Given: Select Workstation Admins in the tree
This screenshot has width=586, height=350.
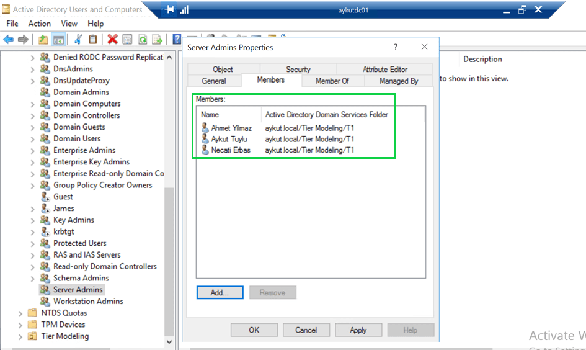Looking at the screenshot, I should (88, 302).
